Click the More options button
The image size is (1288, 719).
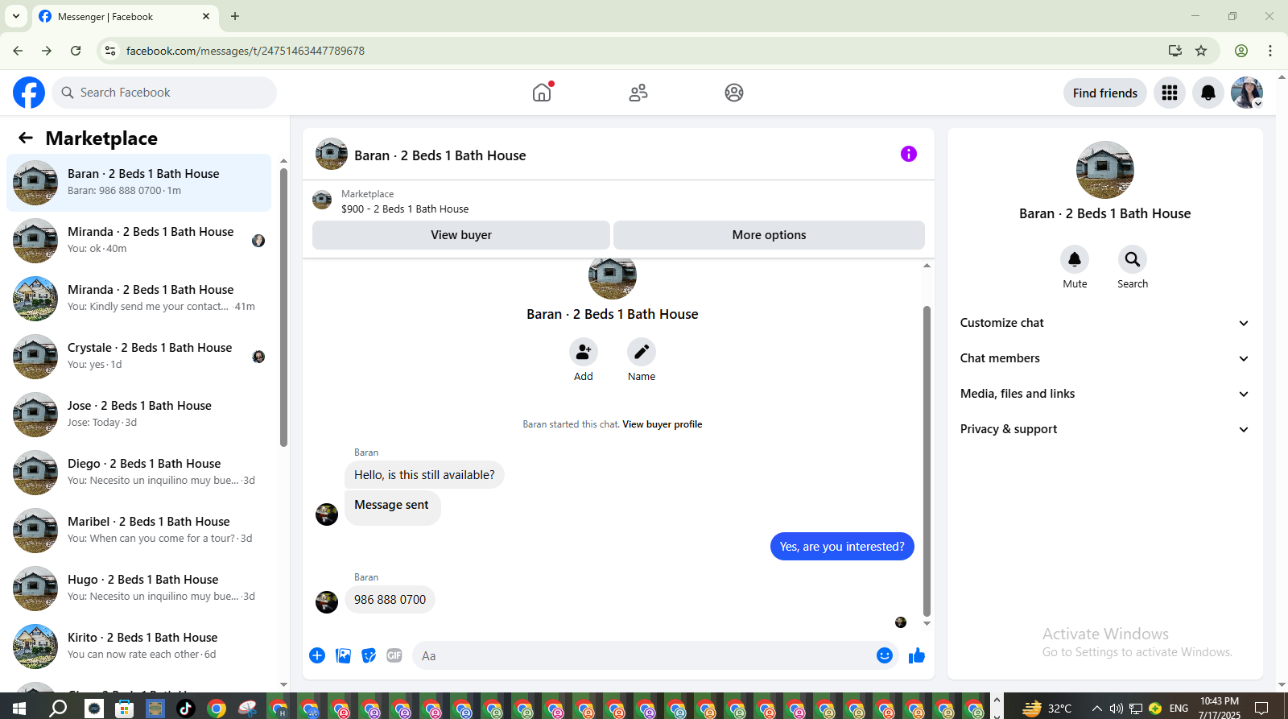pos(769,235)
